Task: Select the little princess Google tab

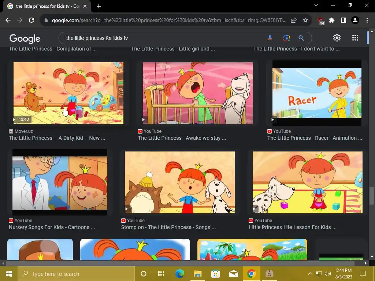Action: click(x=47, y=6)
